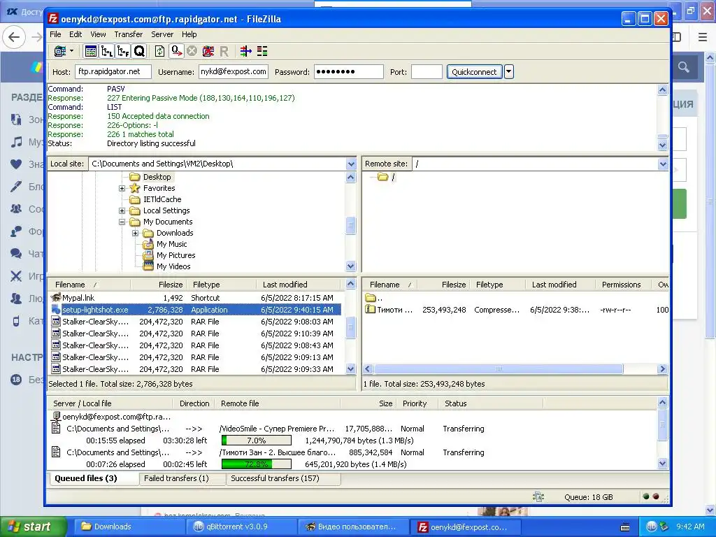716x537 pixels.
Task: Switch to qBittorrent v3.0.9 taskbar item
Action: coord(241,527)
